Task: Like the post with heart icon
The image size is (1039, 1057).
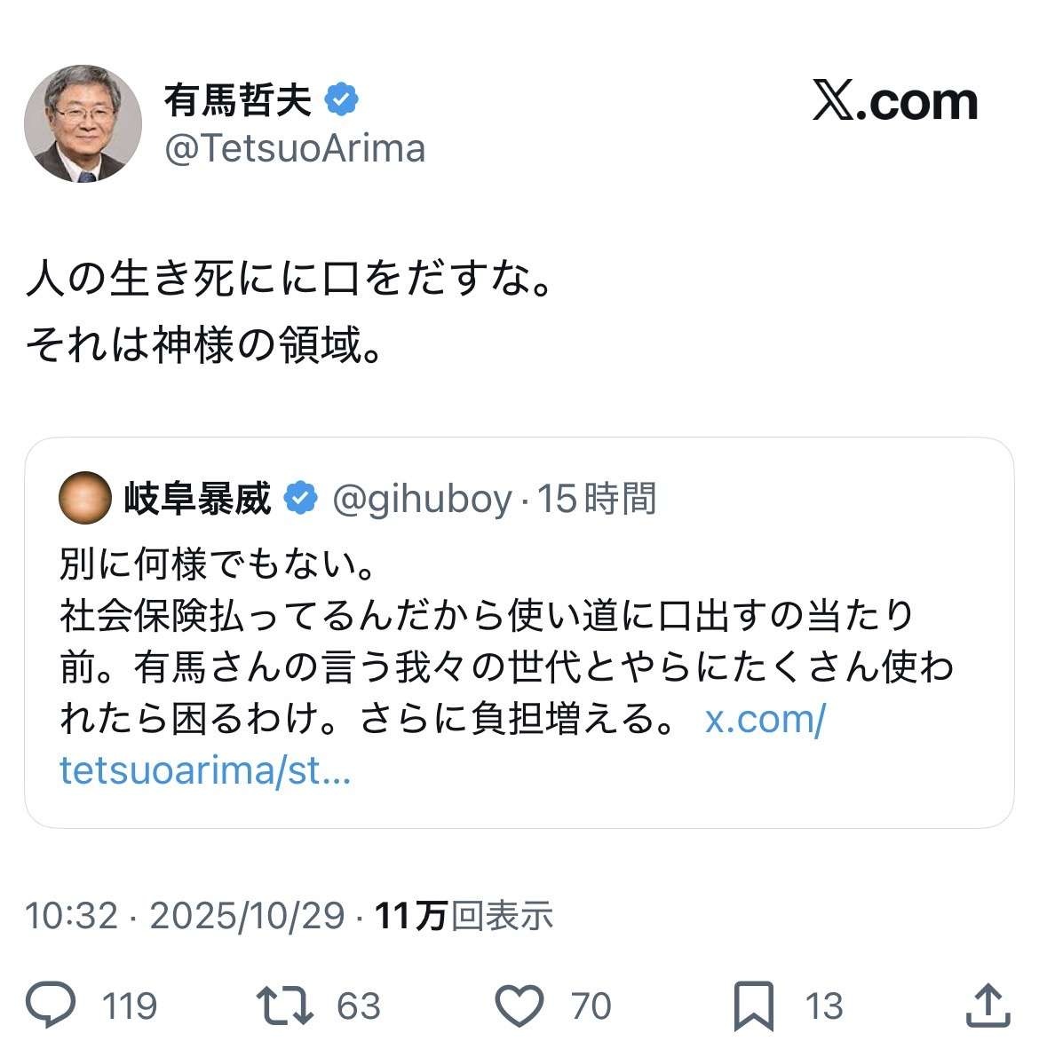Action: tap(519, 1006)
